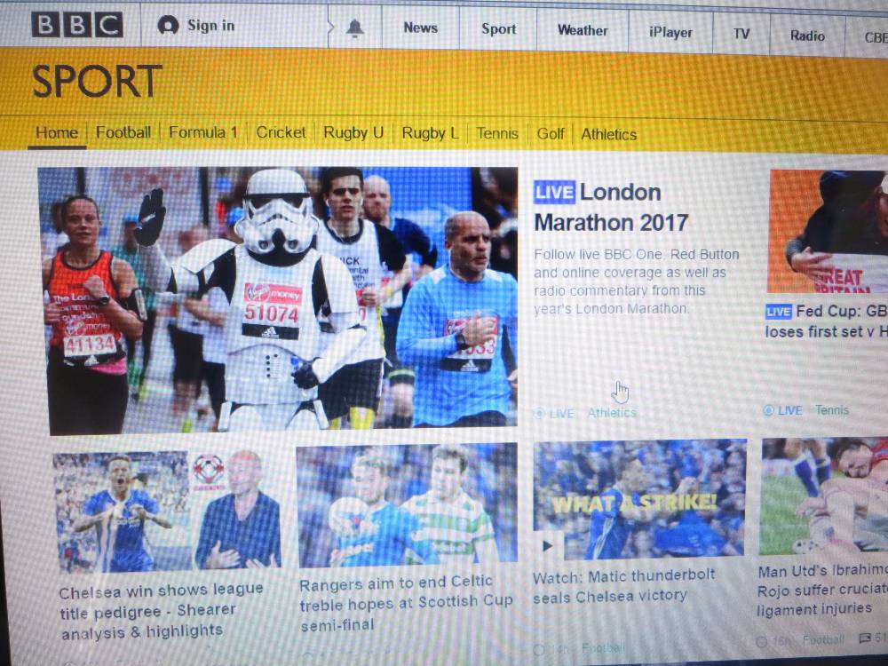Viewport: 888px width, 666px height.
Task: Select the Football tab
Action: point(123,132)
